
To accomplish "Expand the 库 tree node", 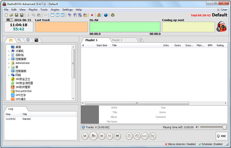I will pos(9,67).
